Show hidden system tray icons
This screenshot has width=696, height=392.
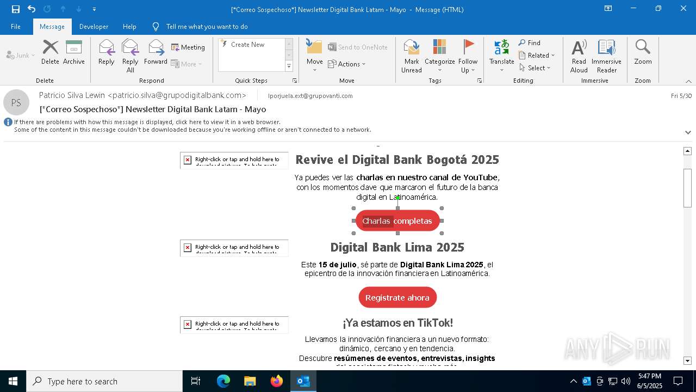pyautogui.click(x=574, y=381)
